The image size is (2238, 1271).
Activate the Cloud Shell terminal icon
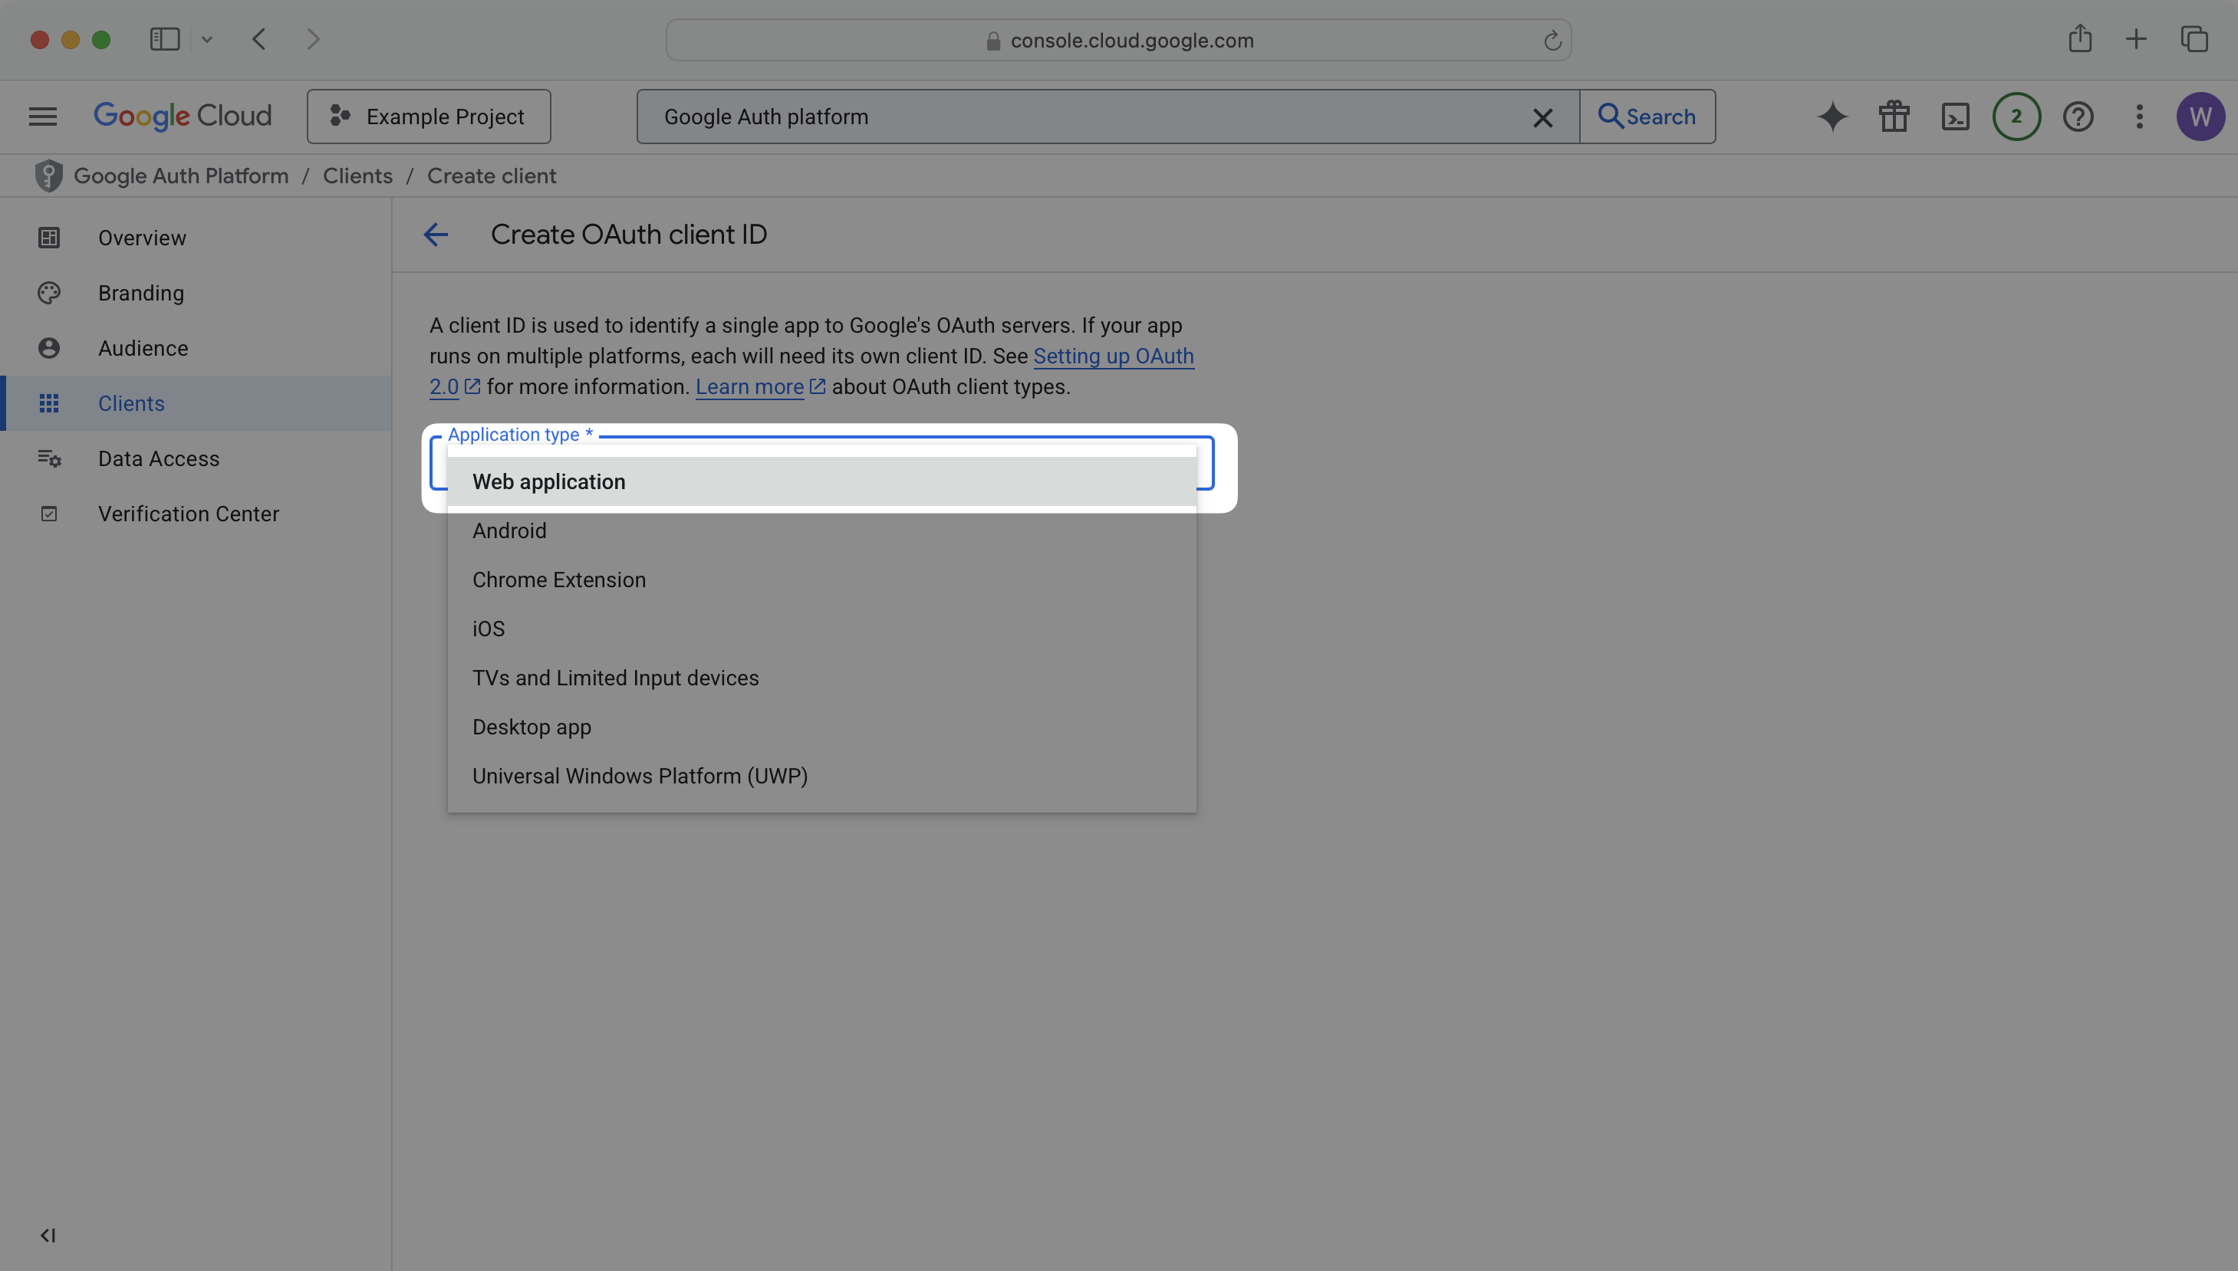[x=1955, y=116]
